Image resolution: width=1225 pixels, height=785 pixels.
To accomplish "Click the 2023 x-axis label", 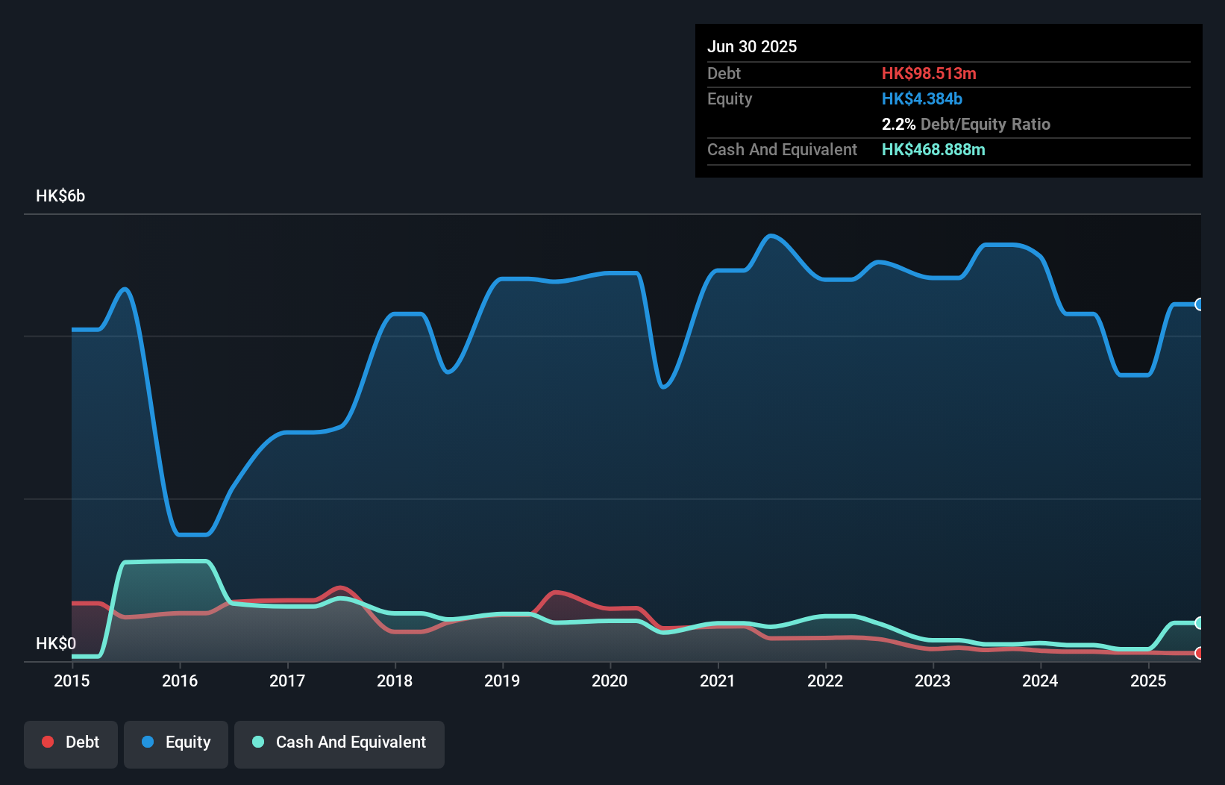I will coord(933,681).
